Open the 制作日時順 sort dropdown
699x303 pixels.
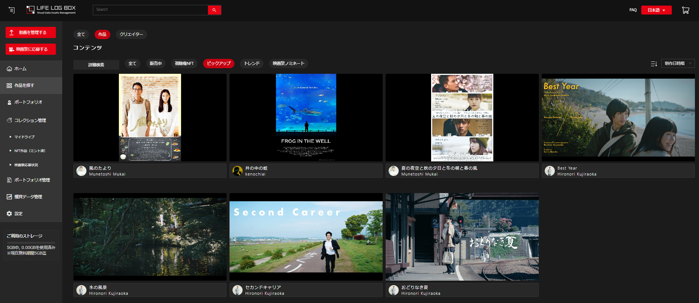678,63
